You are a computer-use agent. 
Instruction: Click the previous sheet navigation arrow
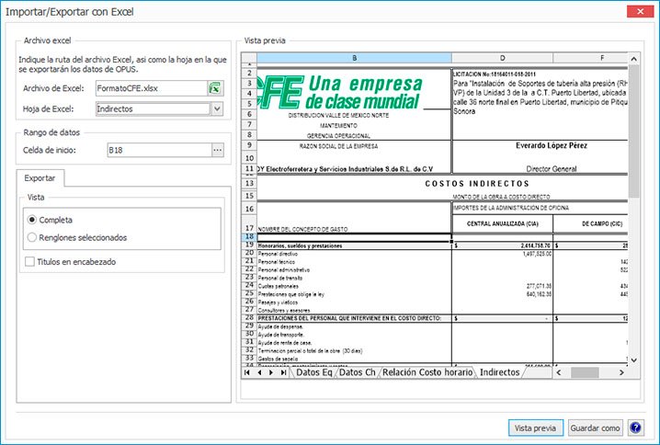point(258,373)
